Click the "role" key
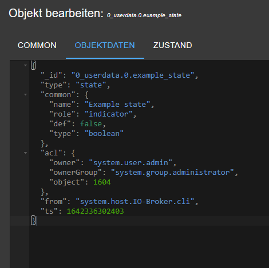The height and width of the screenshot is (268, 269). click(x=62, y=114)
